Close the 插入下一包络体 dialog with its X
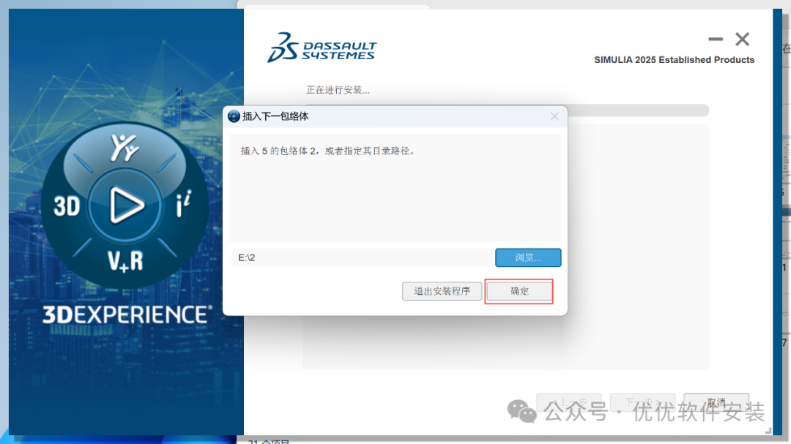 [554, 116]
